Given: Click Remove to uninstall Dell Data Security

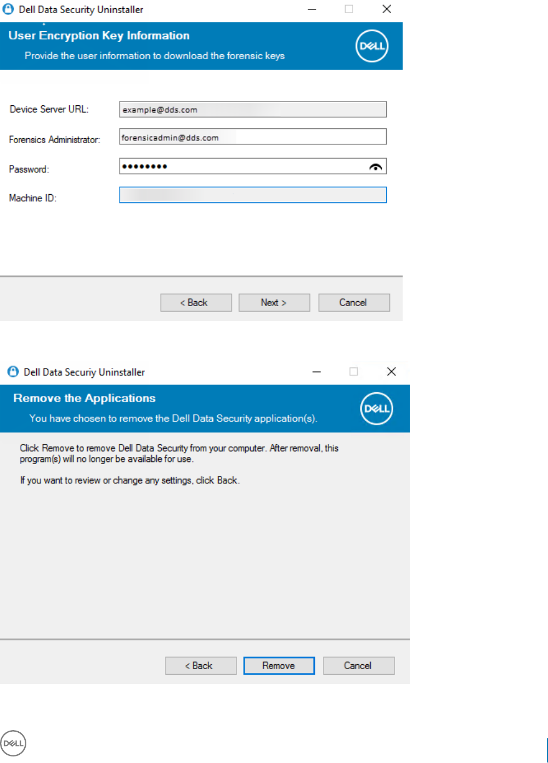Looking at the screenshot, I should coord(279,666).
